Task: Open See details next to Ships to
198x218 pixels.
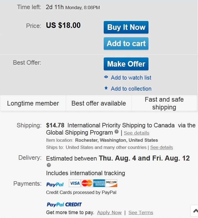Action: pos(161,147)
